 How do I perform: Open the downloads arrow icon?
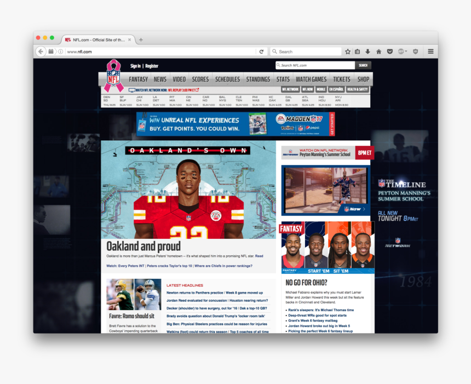point(367,51)
